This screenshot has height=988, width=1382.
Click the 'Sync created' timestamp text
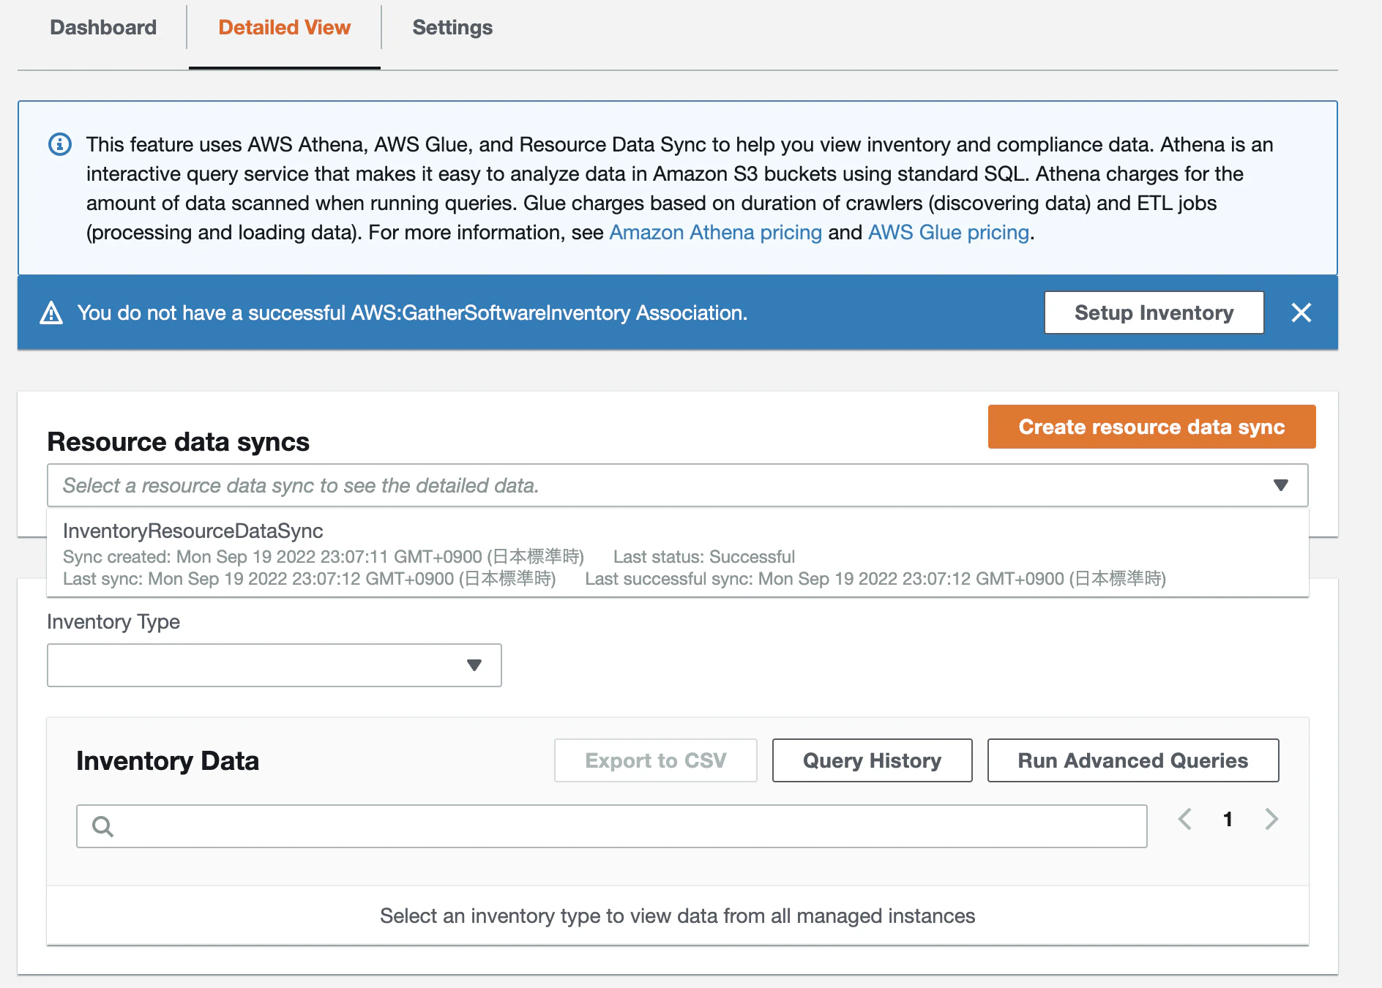coord(324,557)
